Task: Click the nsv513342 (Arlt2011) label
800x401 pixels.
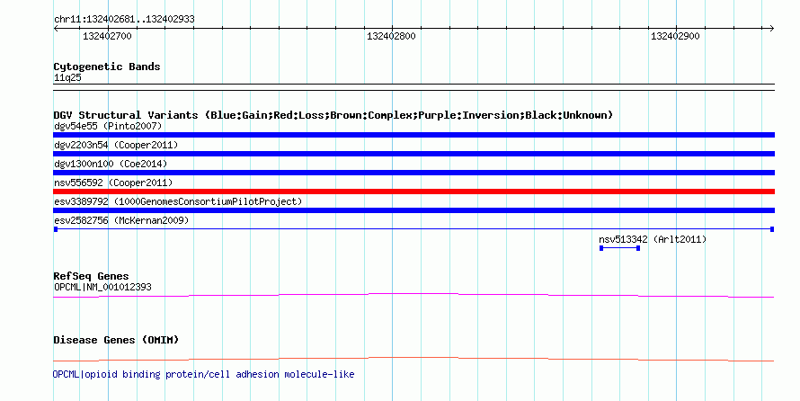Action: pyautogui.click(x=653, y=239)
